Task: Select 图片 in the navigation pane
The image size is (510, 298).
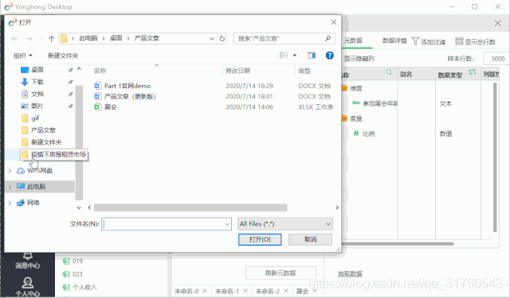Action: click(x=37, y=106)
